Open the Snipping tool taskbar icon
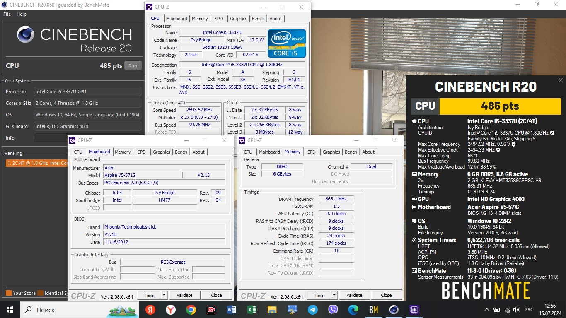Image resolution: width=566 pixels, height=318 pixels. pos(292,309)
